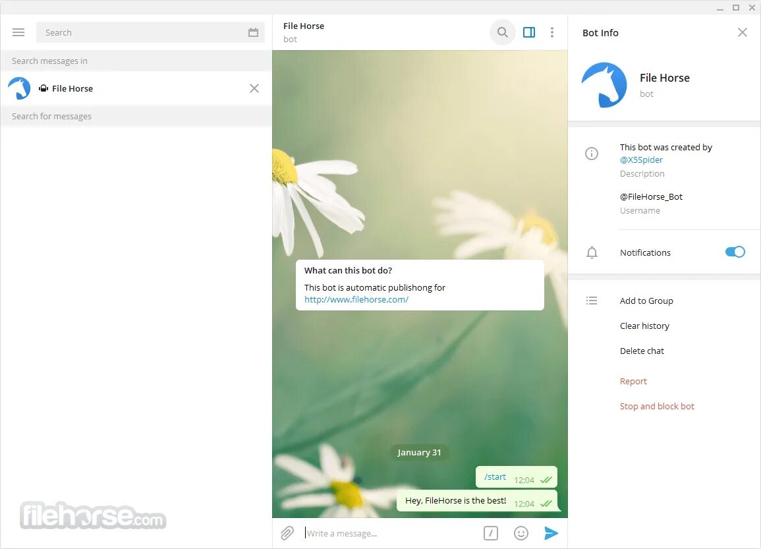The image size is (761, 549).
Task: Click the 'What can this bot do?' bubble title
Action: click(x=348, y=270)
